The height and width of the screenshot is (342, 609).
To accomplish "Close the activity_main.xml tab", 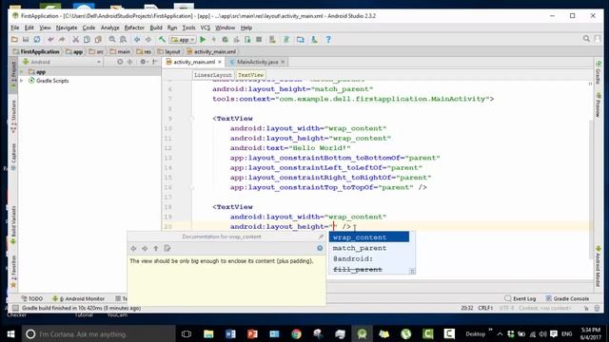I will click(x=220, y=62).
